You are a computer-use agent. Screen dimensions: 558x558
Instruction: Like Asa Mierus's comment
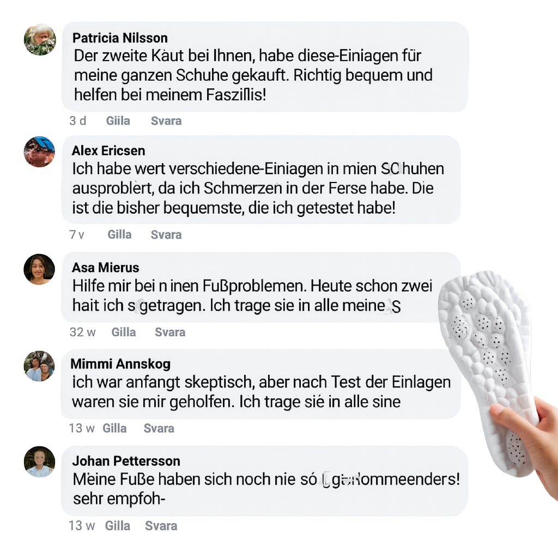tap(124, 332)
